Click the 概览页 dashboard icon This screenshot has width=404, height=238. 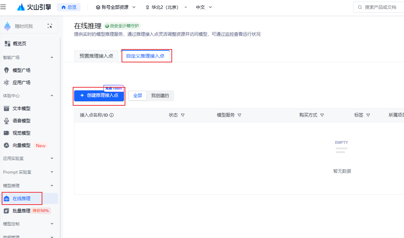pyautogui.click(x=7, y=44)
